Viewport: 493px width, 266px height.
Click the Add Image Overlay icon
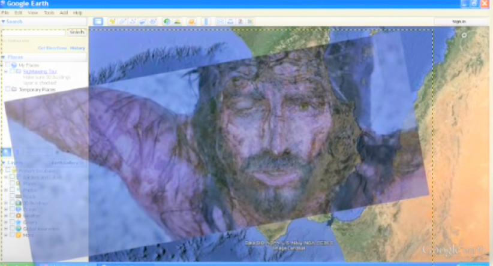point(143,22)
